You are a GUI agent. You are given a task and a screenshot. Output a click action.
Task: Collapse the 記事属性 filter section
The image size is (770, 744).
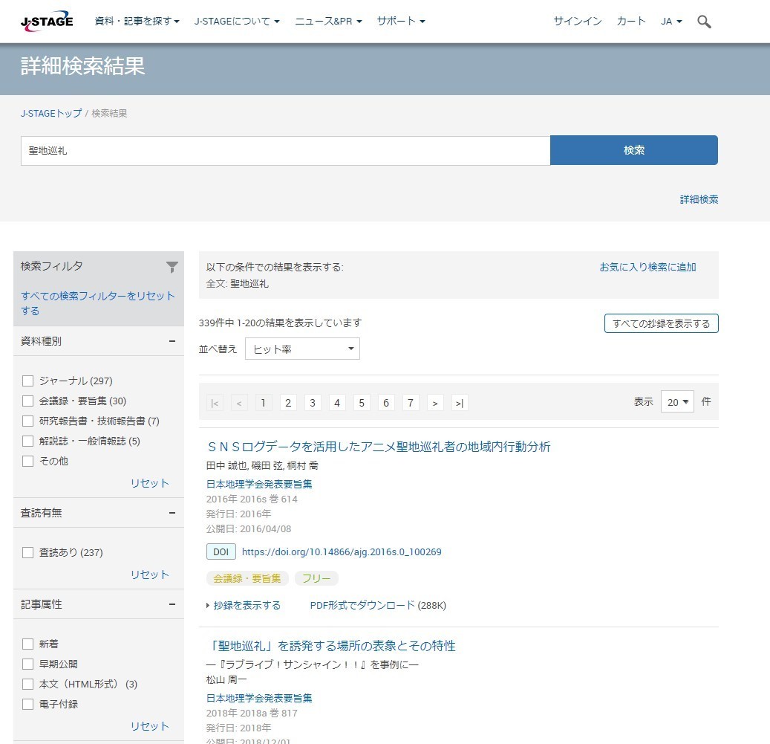[x=172, y=604]
